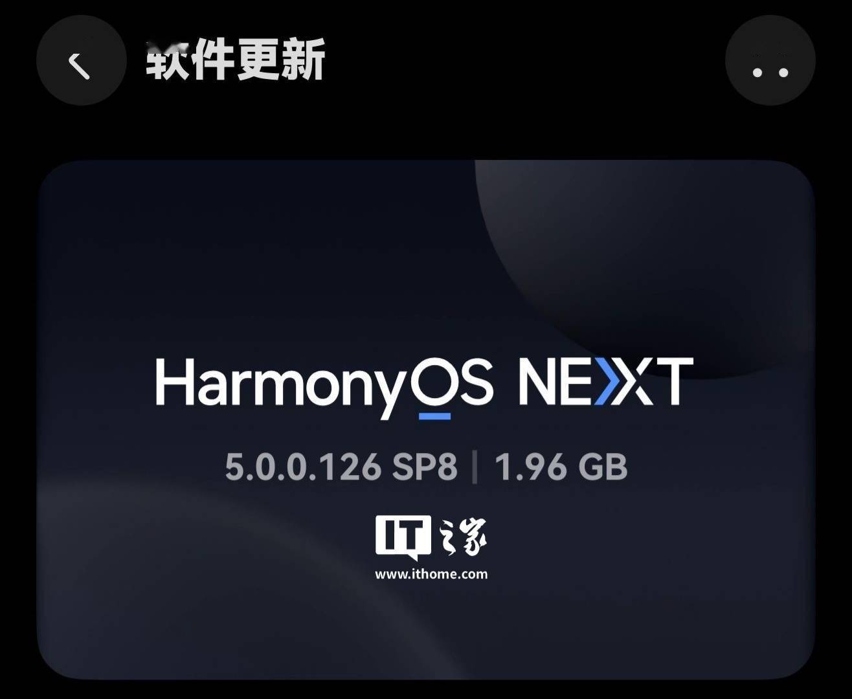Screen dimensions: 852x699
Task: Click the NEXT word in the logo
Action: [606, 382]
